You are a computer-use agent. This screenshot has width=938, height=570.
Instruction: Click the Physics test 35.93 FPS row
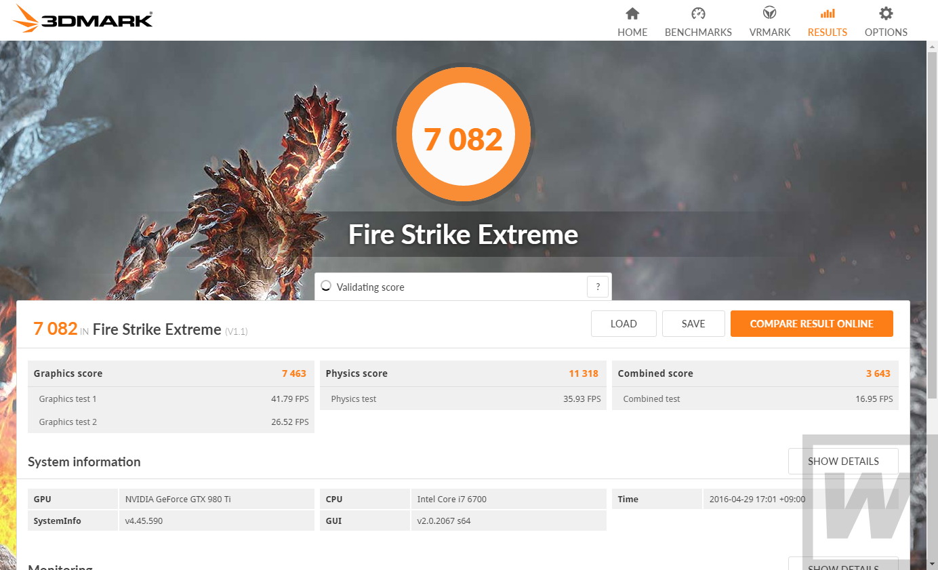pyautogui.click(x=464, y=399)
